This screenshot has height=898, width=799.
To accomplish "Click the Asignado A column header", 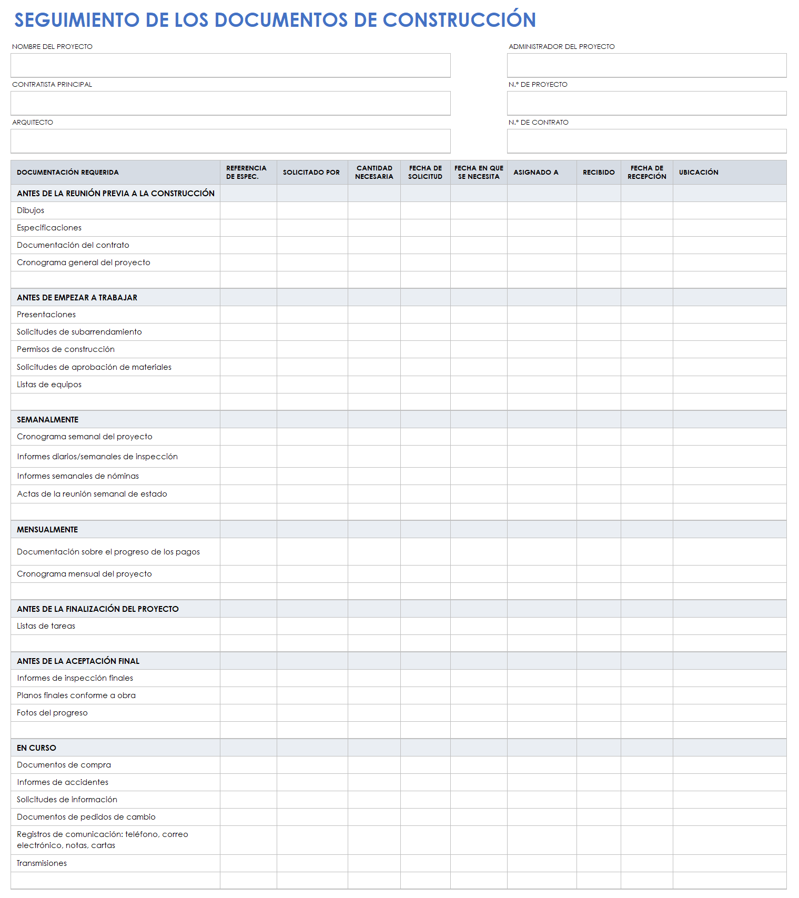I will click(542, 173).
